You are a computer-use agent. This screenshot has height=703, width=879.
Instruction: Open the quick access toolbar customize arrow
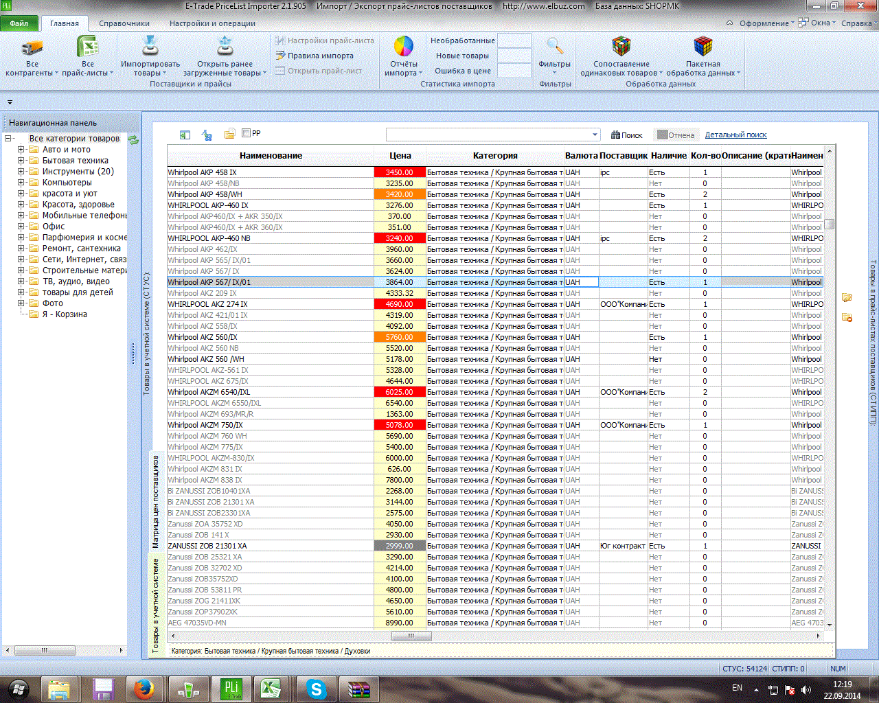coord(10,102)
